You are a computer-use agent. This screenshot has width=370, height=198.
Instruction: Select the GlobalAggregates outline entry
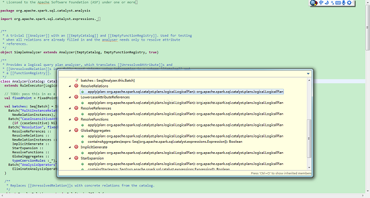95,130
